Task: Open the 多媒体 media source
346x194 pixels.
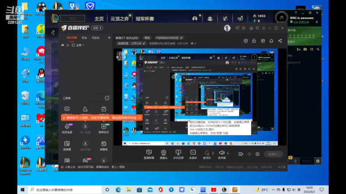Action: 193,154
